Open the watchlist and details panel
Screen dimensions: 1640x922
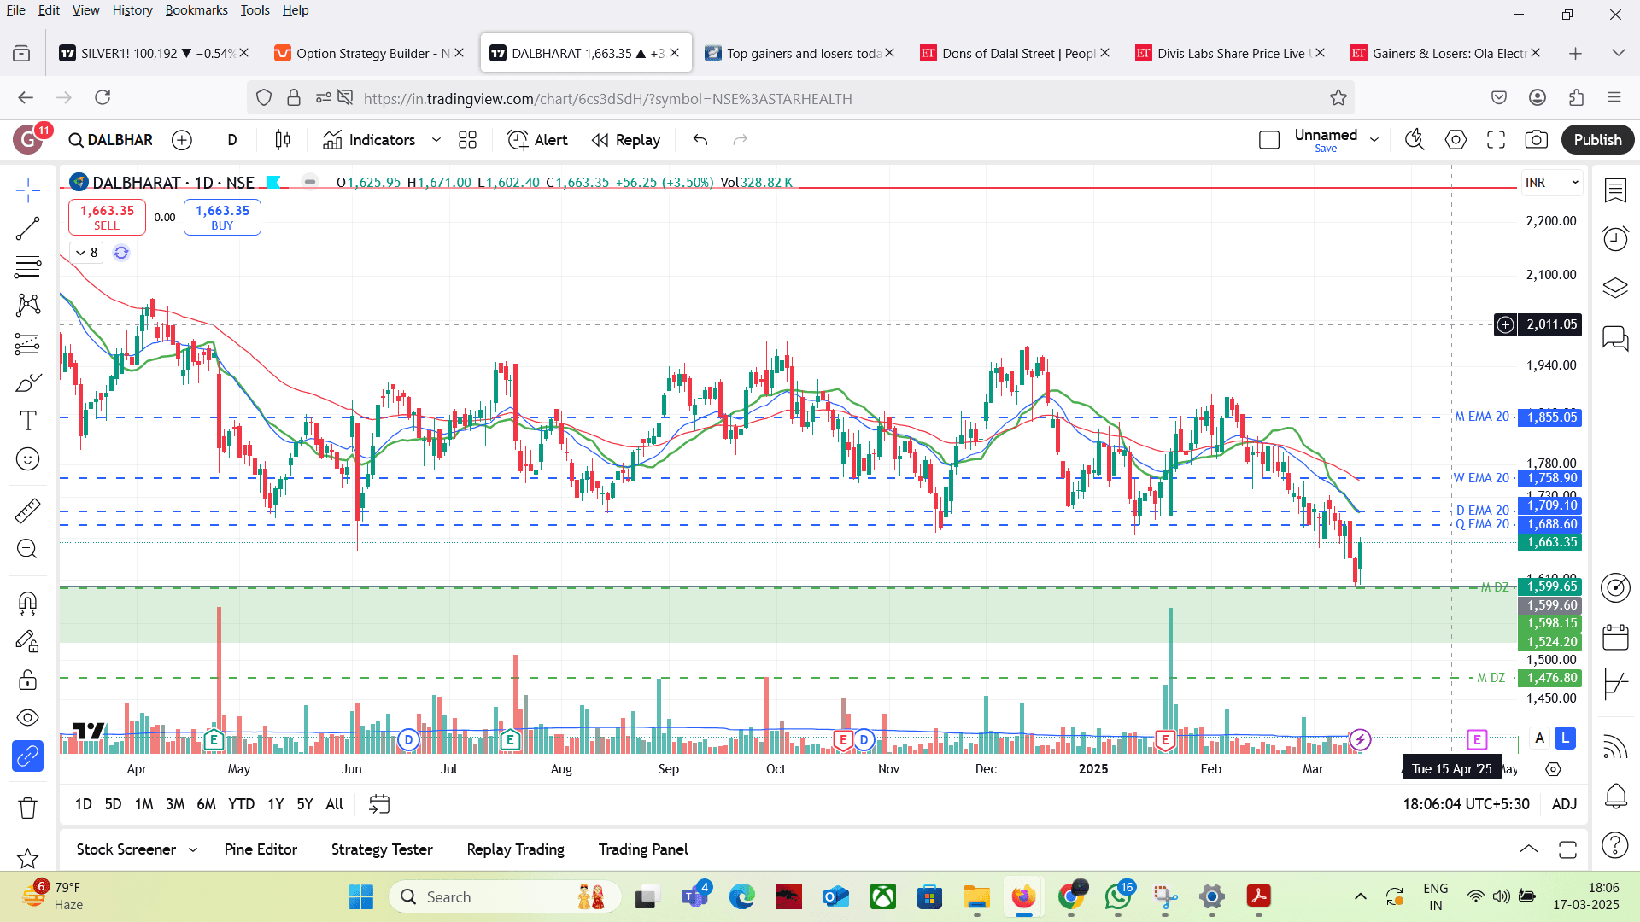click(1615, 190)
